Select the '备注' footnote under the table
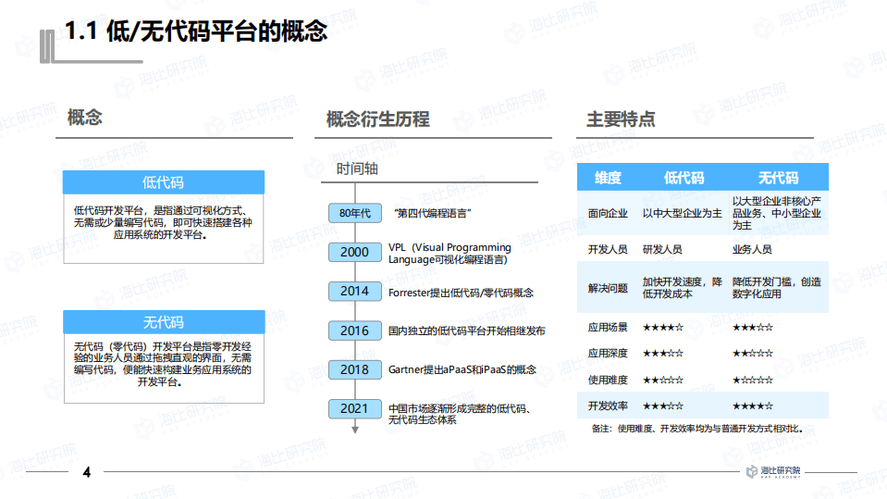This screenshot has height=499, width=887. coord(697,429)
